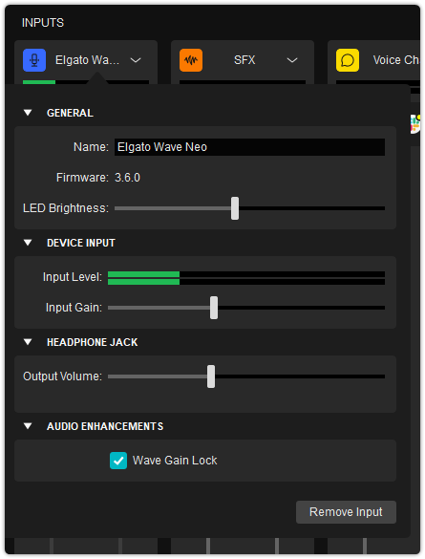Select the SFX input channel label
The height and width of the screenshot is (559, 425).
[244, 60]
